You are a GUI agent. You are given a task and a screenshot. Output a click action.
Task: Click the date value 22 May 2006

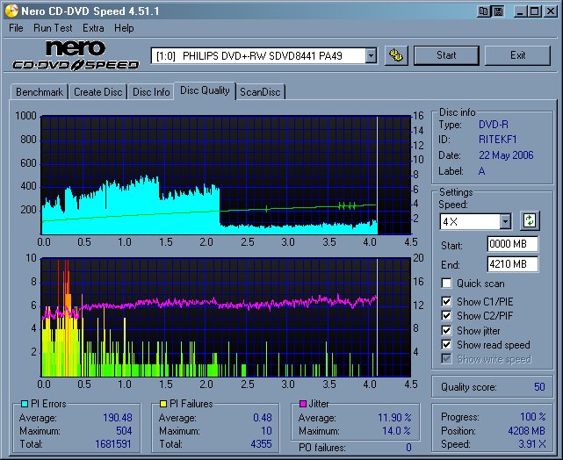click(506, 155)
